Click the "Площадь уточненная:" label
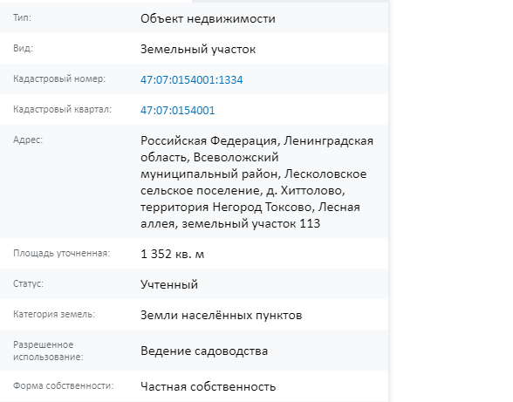Screen dimensions: 513x402 coord(62,253)
